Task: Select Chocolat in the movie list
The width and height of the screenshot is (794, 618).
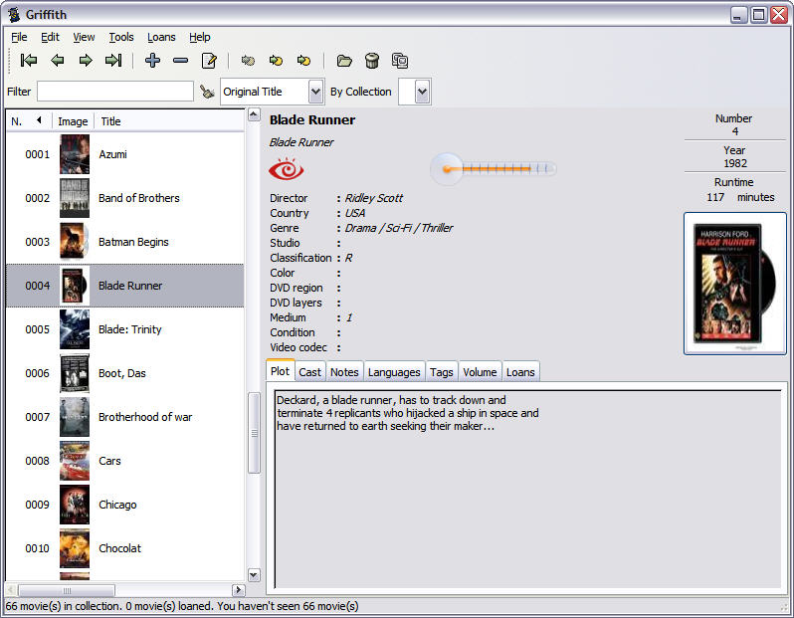Action: (125, 548)
